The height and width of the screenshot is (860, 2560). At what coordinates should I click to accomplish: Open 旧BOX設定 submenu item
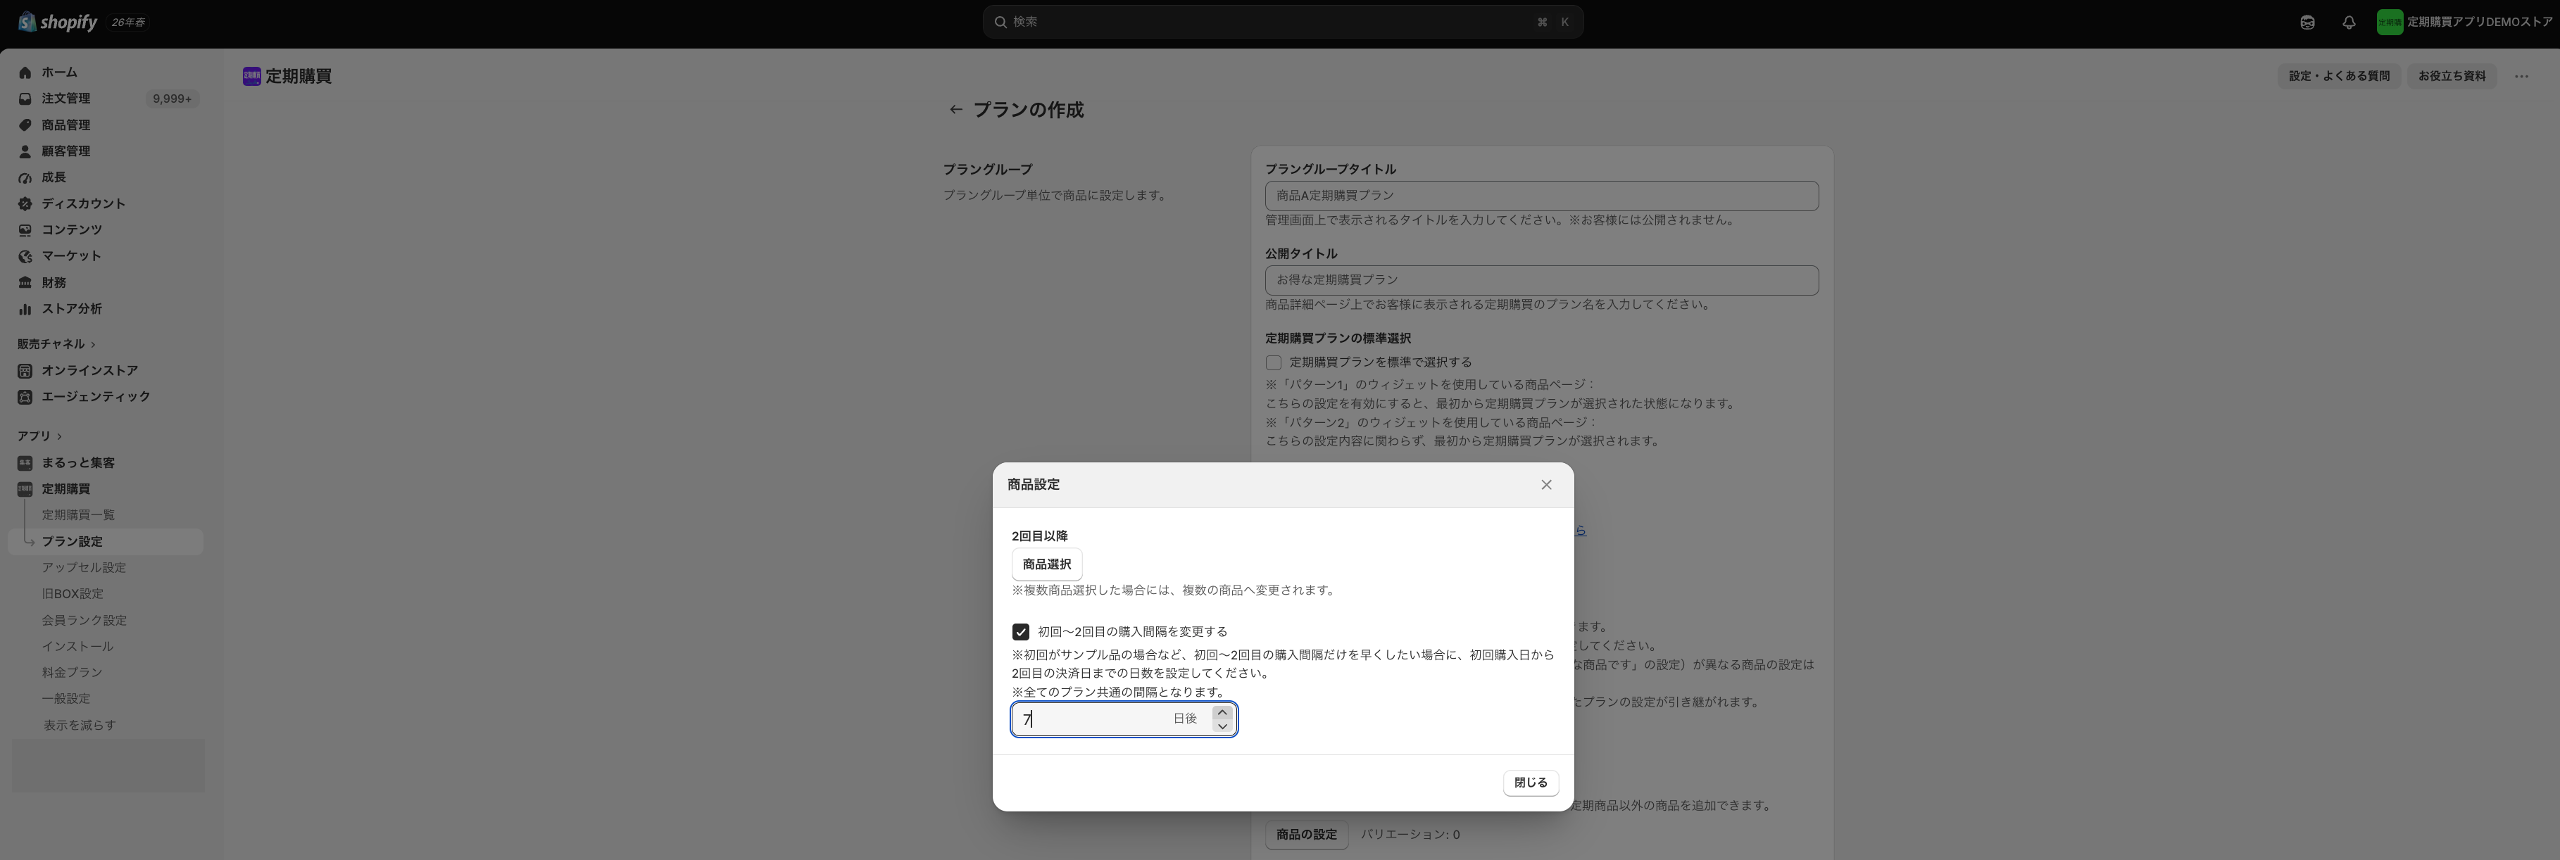pos(73,594)
